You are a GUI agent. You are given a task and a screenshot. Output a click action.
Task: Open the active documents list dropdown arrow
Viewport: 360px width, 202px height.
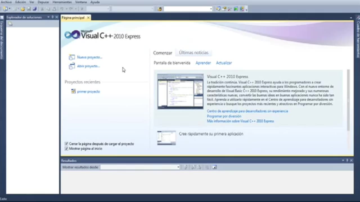[x=351, y=18]
